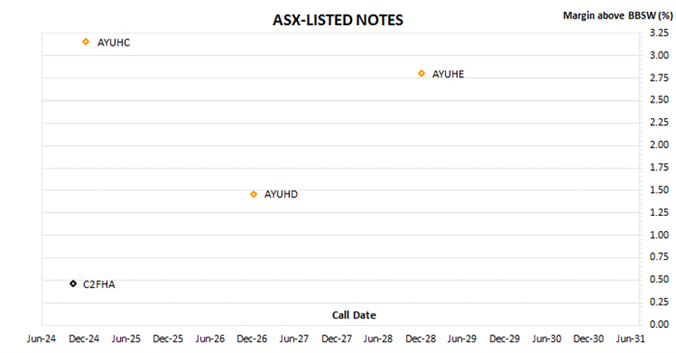
Task: Click the AYUHE orange diamond marker
Action: coord(422,74)
